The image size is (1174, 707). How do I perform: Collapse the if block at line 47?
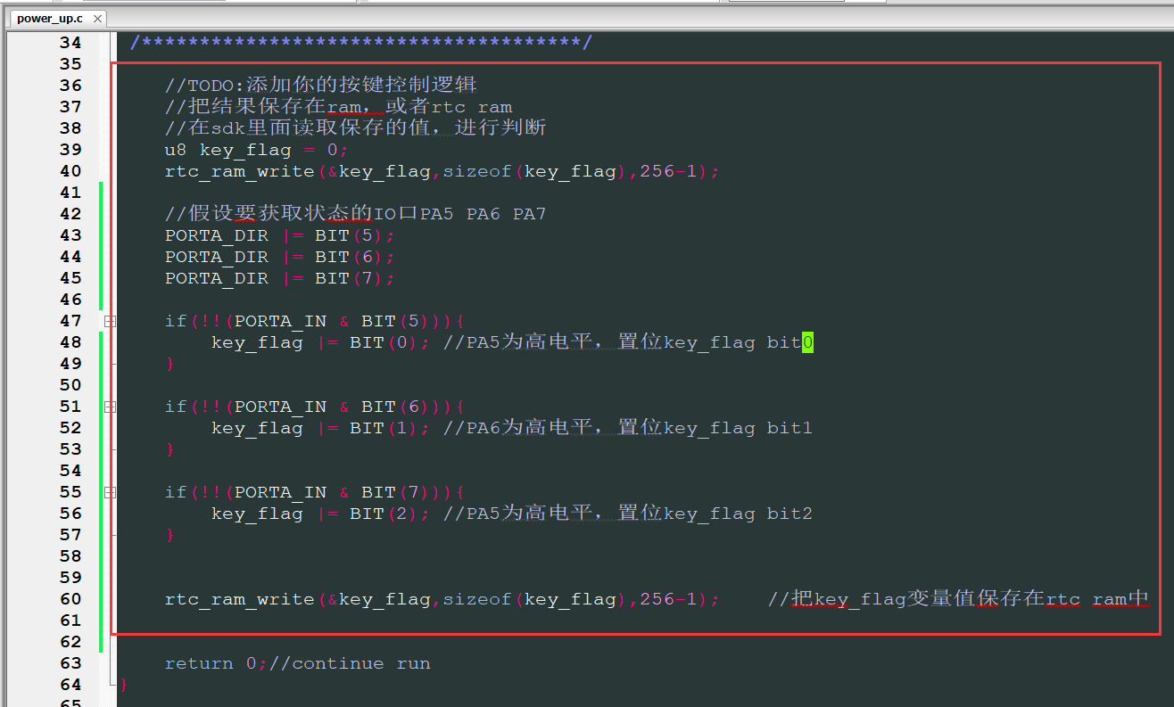tap(110, 321)
